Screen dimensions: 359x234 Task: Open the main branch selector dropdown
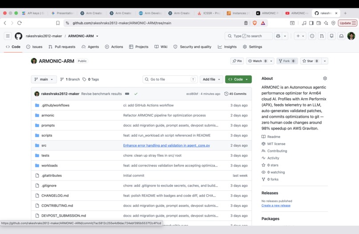click(44, 79)
